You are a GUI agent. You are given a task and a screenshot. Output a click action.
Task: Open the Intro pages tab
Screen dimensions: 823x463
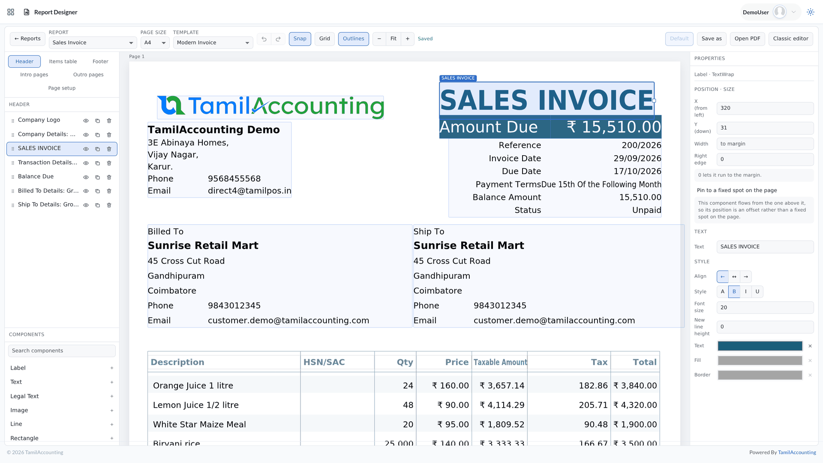[34, 75]
